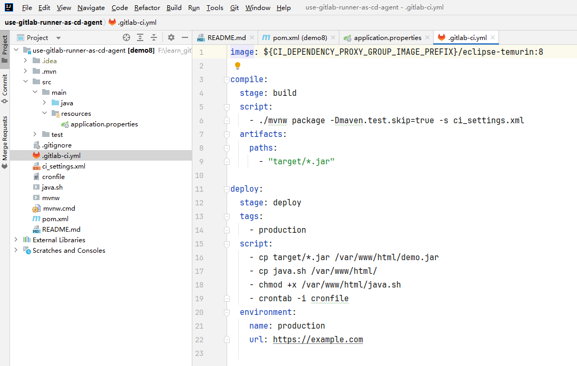Image resolution: width=577 pixels, height=366 pixels.
Task: Expand the test folder
Action: (x=35, y=134)
